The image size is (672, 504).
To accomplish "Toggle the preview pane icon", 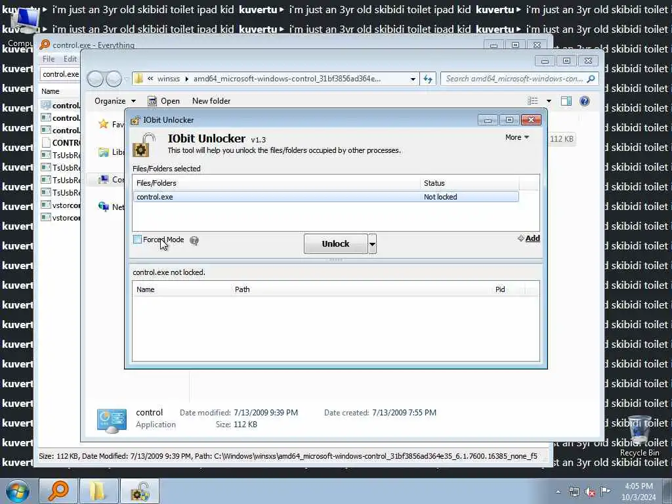I will tap(566, 100).
